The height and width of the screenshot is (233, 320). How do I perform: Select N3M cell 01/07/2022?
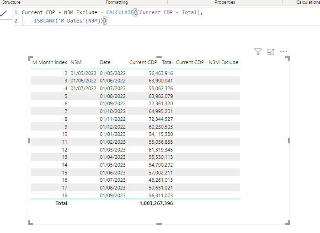click(x=83, y=88)
